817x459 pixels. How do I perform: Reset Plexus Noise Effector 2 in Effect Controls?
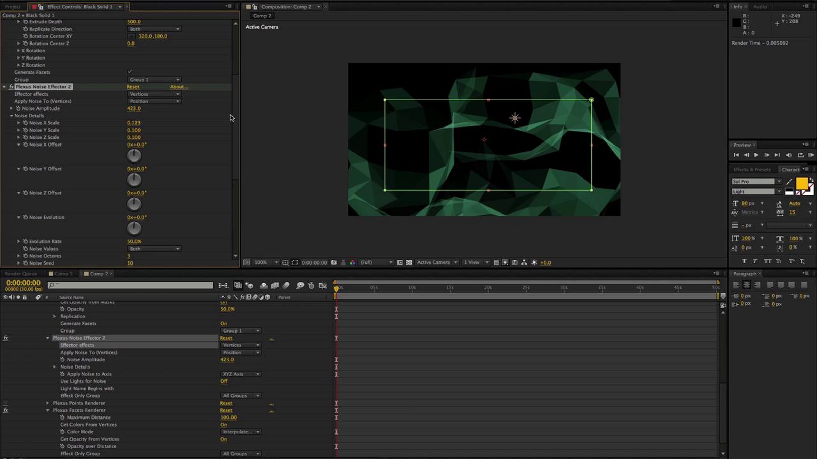point(133,87)
